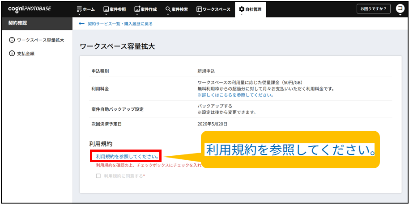Click the 案件参照 image icon
This screenshot has width=409, height=204.
pyautogui.click(x=106, y=9)
